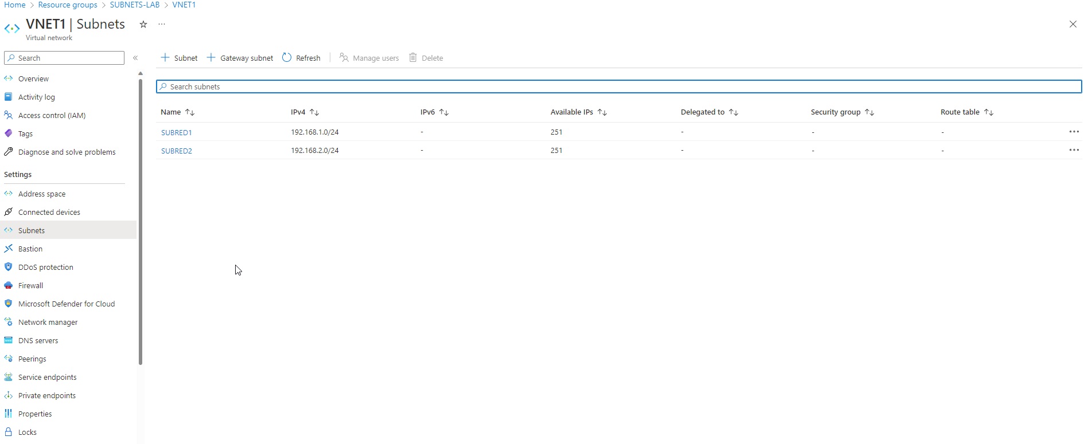Go to Resource groups breadcrumb

pos(68,5)
